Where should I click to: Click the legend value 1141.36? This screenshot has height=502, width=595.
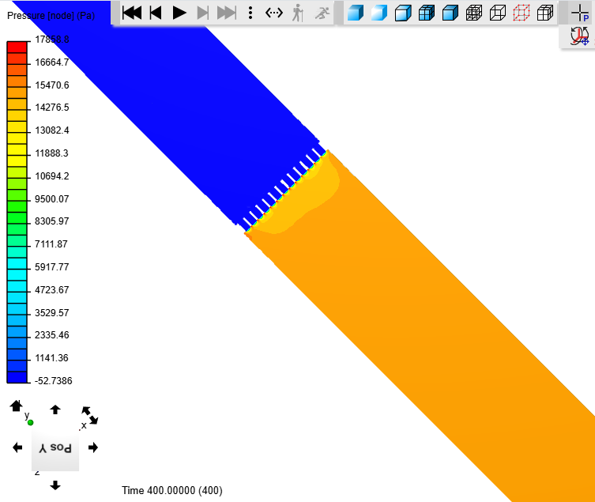tap(51, 357)
